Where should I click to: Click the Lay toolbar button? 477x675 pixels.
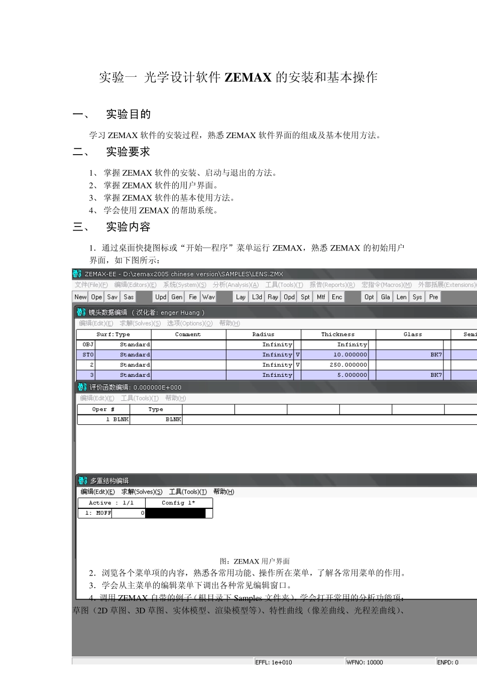pyautogui.click(x=241, y=297)
